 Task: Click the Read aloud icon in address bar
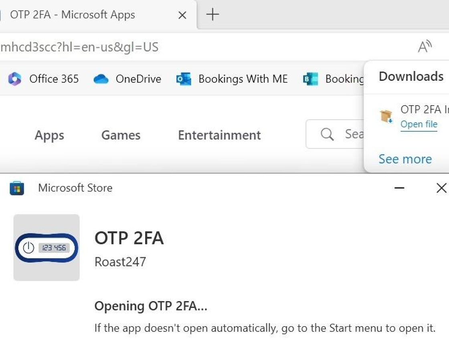[x=425, y=46]
